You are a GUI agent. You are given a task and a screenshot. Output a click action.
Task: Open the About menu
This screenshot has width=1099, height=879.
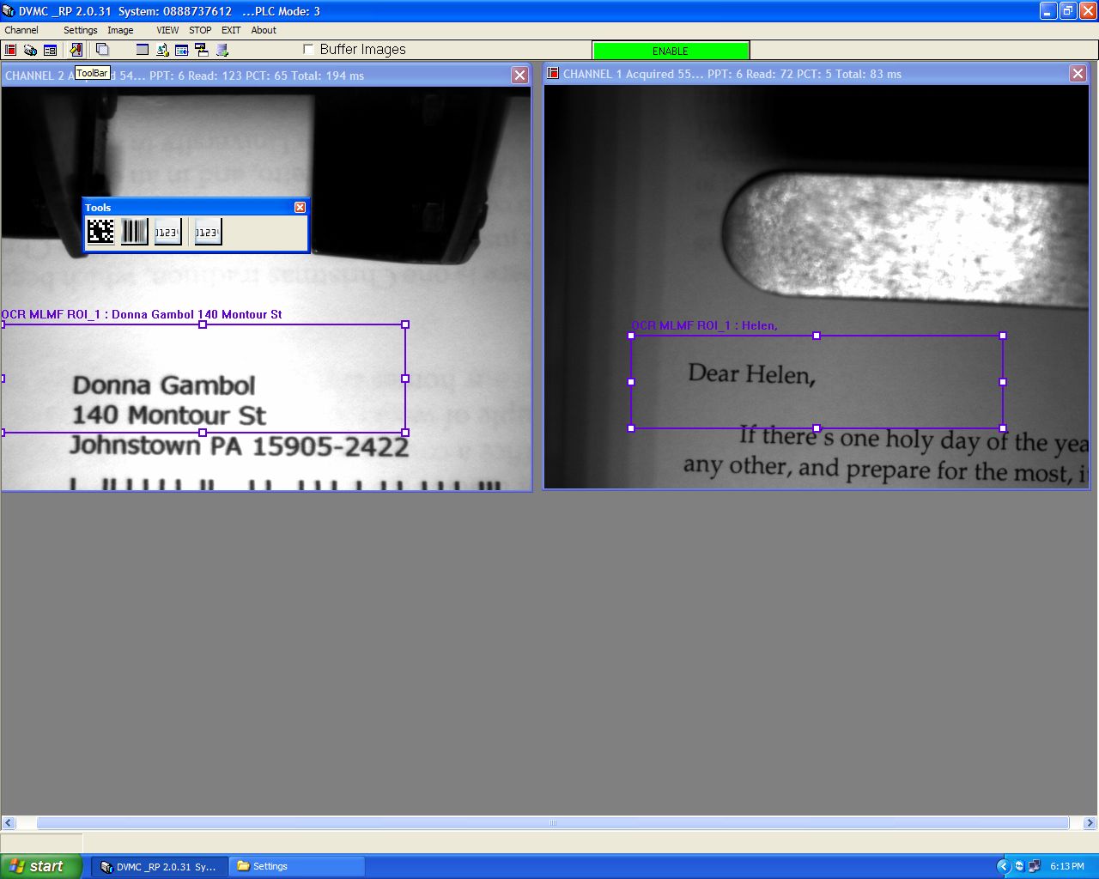pos(264,30)
